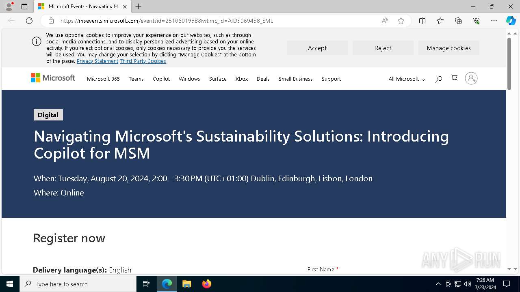
Task: Open the Deals nav item
Action: tap(263, 79)
